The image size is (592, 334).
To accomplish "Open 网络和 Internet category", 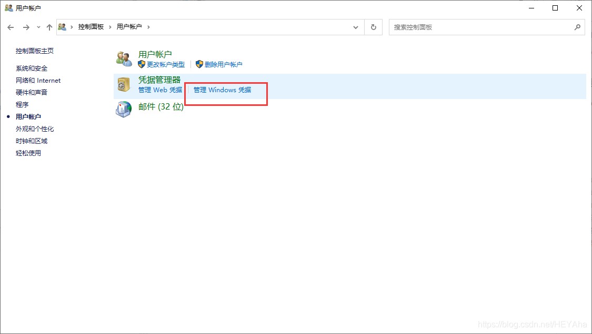I will pos(38,81).
